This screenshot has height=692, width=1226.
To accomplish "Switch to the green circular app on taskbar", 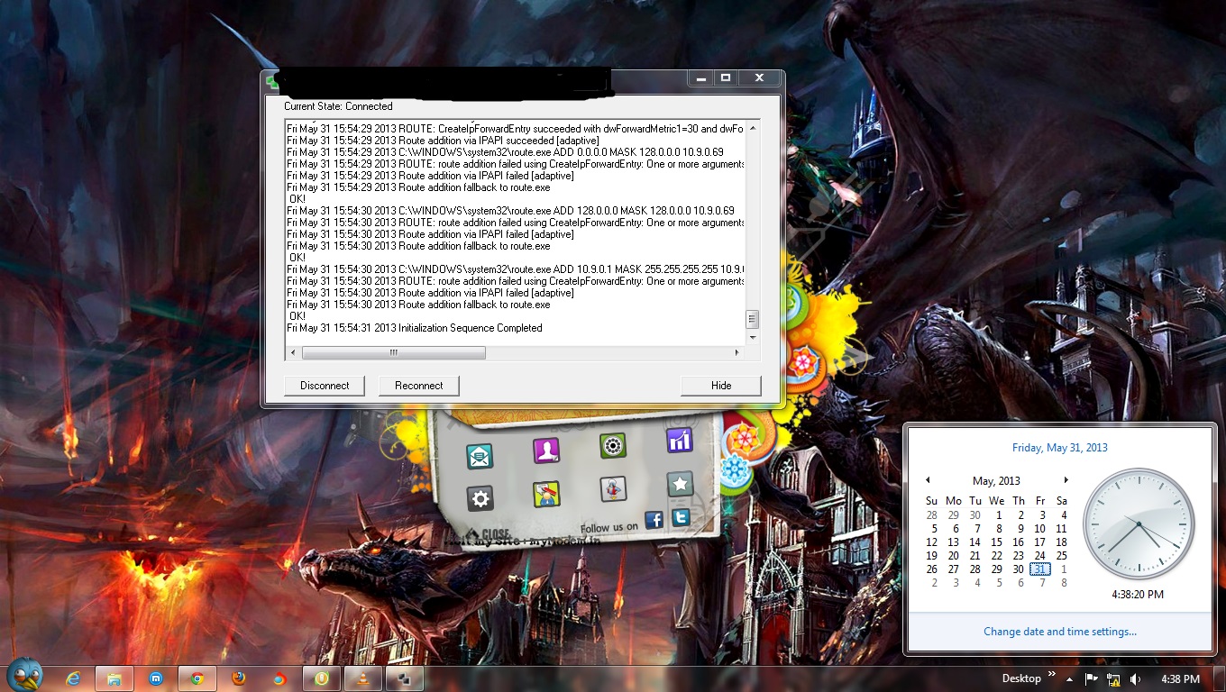I will pyautogui.click(x=322, y=678).
